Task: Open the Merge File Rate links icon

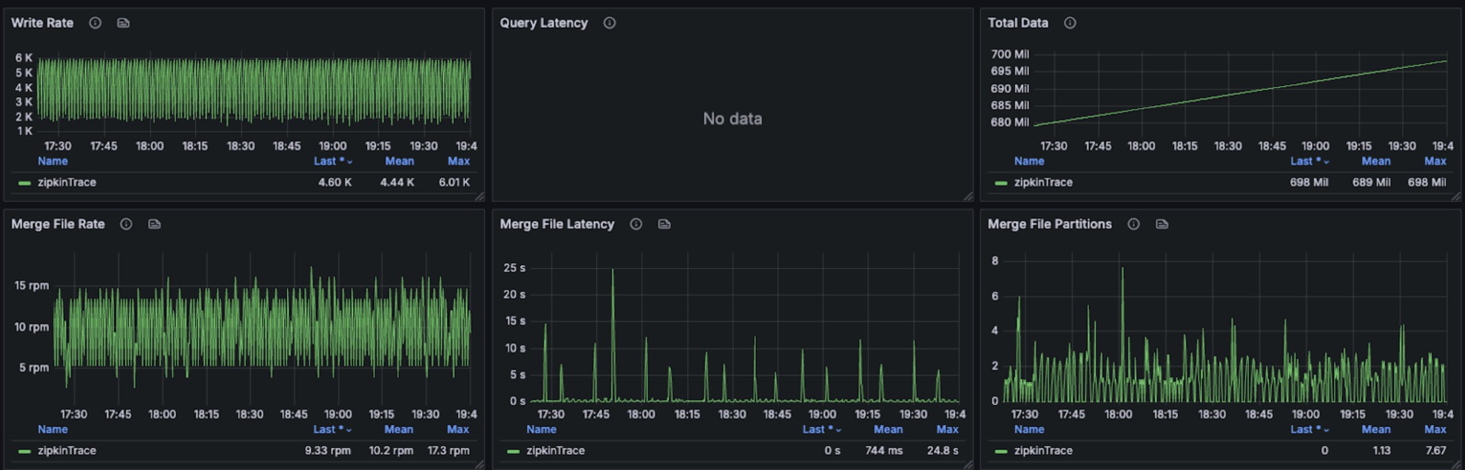Action: tap(154, 224)
